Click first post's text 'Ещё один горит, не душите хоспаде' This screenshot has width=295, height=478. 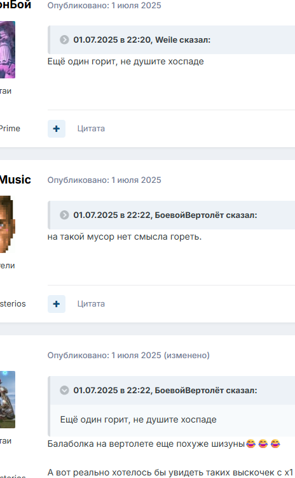click(126, 62)
